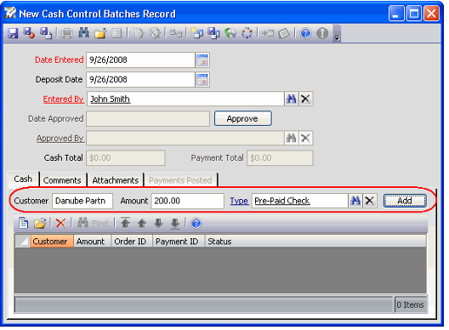Screen dimensions: 449x330
Task: Click binoculars lookup beside Pre-Paid Check
Action: [x=355, y=201]
